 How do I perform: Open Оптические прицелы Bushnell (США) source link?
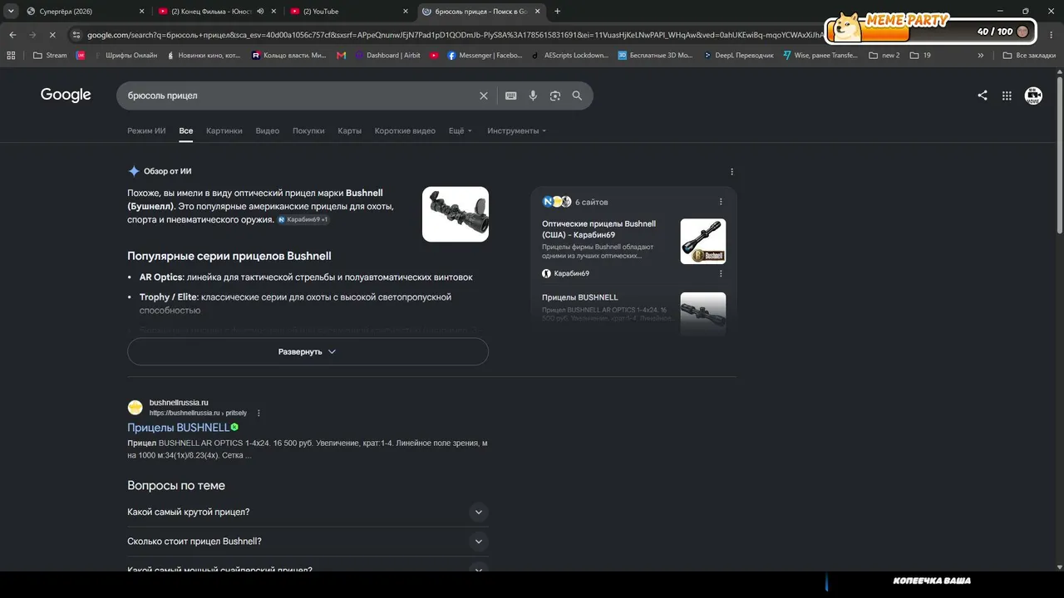598,229
